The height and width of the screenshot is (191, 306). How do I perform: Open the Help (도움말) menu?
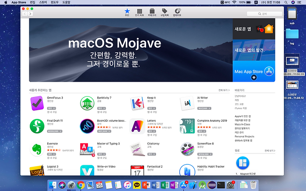point(66,3)
